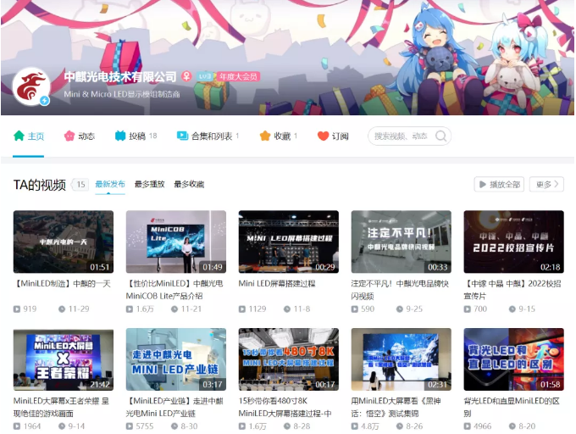Click title 用MiniLED大屏幕看《黑神话：悟空》
The image size is (576, 434).
396,407
